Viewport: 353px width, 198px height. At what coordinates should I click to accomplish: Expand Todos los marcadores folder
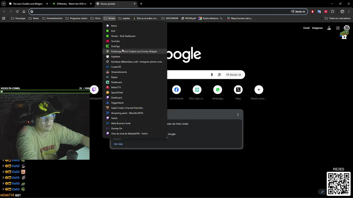point(338,18)
